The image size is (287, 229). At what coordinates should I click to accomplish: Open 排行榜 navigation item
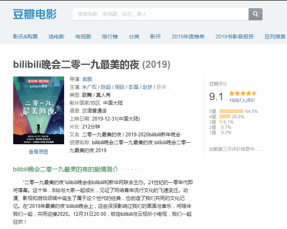click(x=110, y=37)
